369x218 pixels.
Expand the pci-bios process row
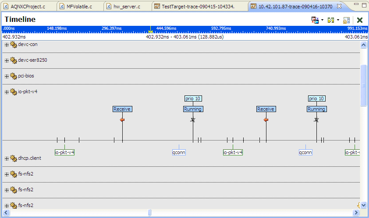click(x=7, y=76)
